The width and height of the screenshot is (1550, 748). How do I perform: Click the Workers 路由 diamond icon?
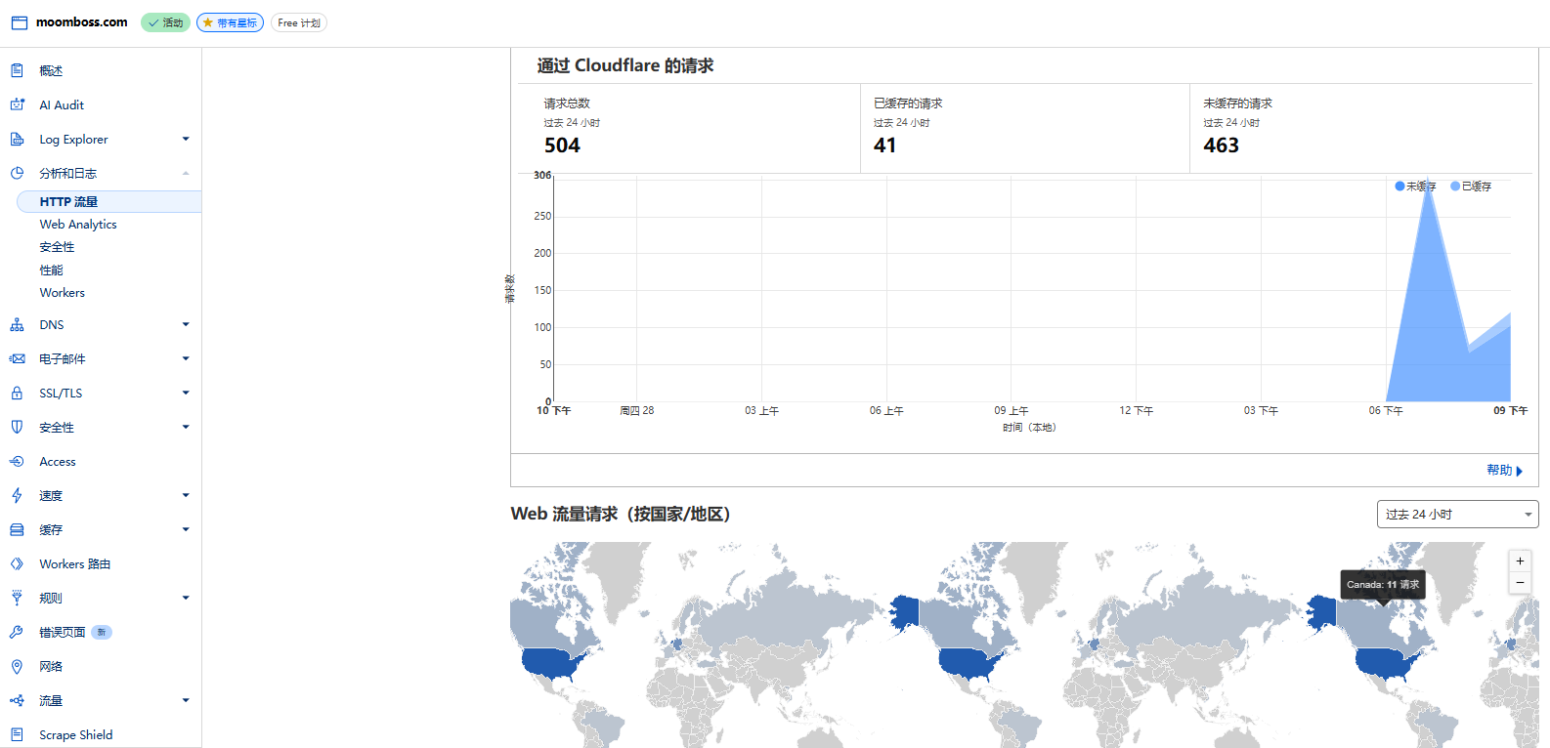tap(17, 563)
